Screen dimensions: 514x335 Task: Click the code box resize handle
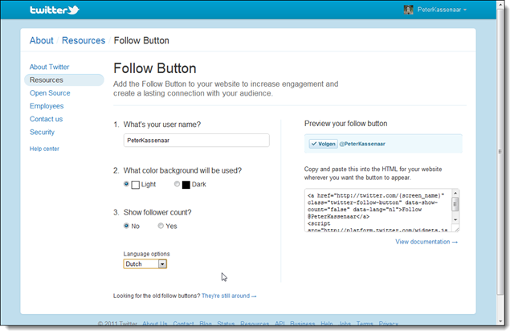(456, 229)
